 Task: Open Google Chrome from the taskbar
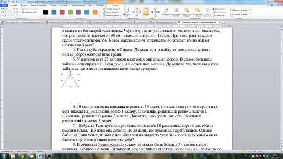click(22, 156)
